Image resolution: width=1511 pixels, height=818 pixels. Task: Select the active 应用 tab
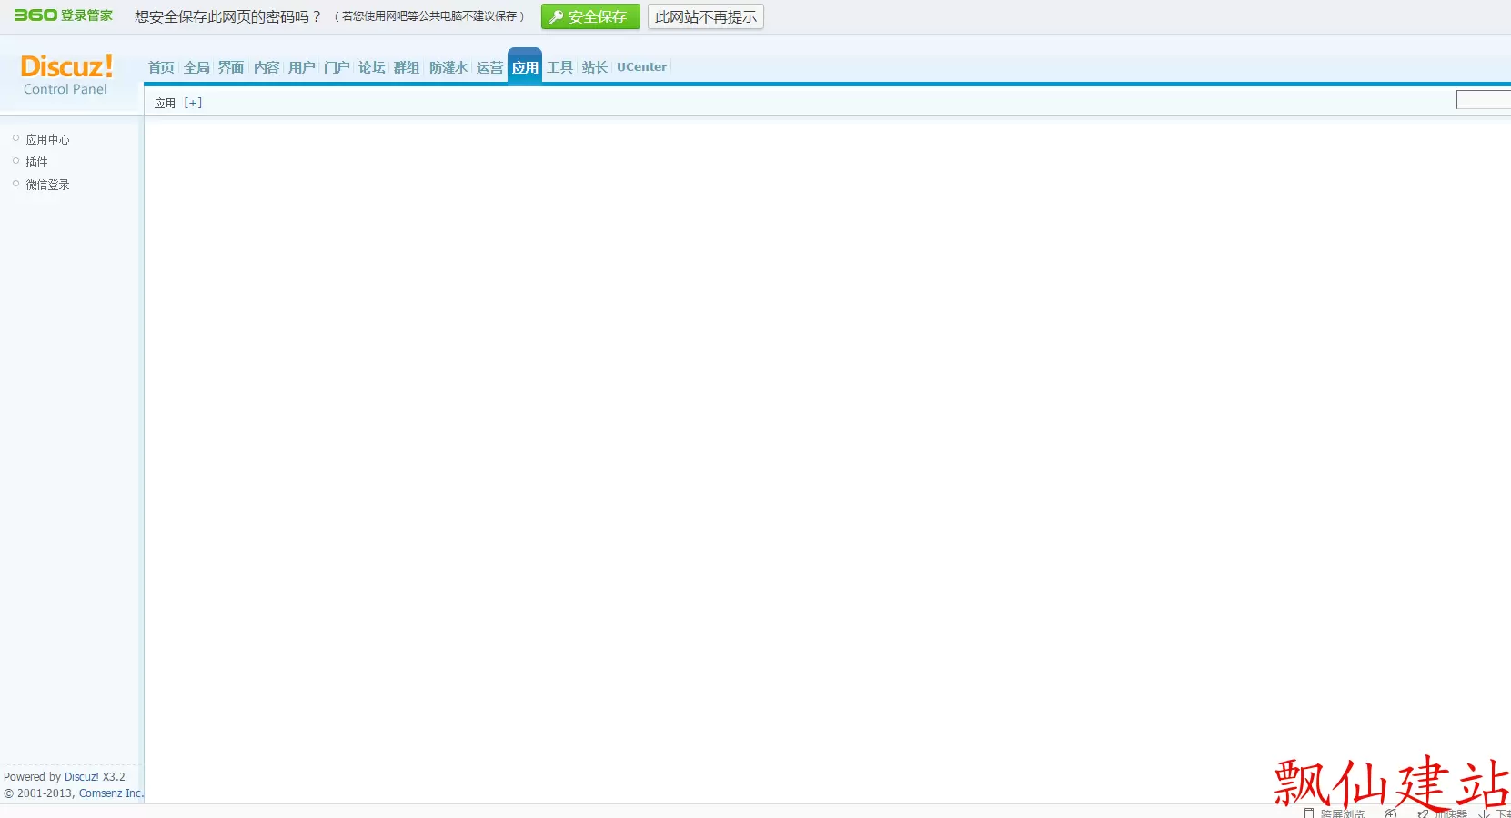525,66
